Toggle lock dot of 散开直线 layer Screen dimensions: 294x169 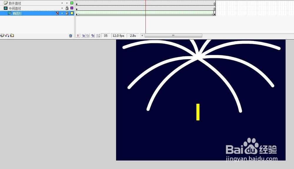click(x=67, y=3)
